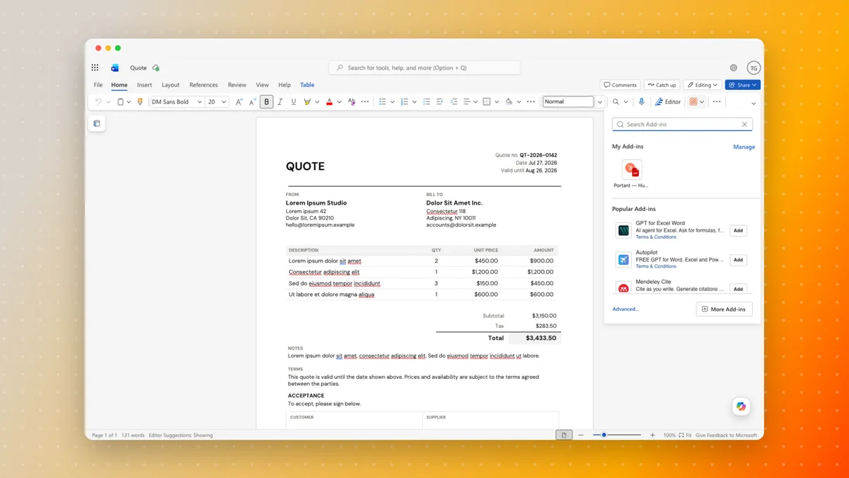Open the settings gear
The height and width of the screenshot is (478, 849).
coord(734,68)
